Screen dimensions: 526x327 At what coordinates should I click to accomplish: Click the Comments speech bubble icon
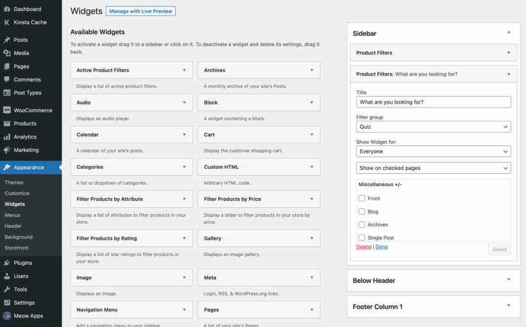click(x=6, y=80)
